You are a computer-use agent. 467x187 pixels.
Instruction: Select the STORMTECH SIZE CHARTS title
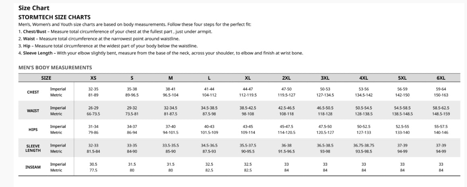(54, 17)
